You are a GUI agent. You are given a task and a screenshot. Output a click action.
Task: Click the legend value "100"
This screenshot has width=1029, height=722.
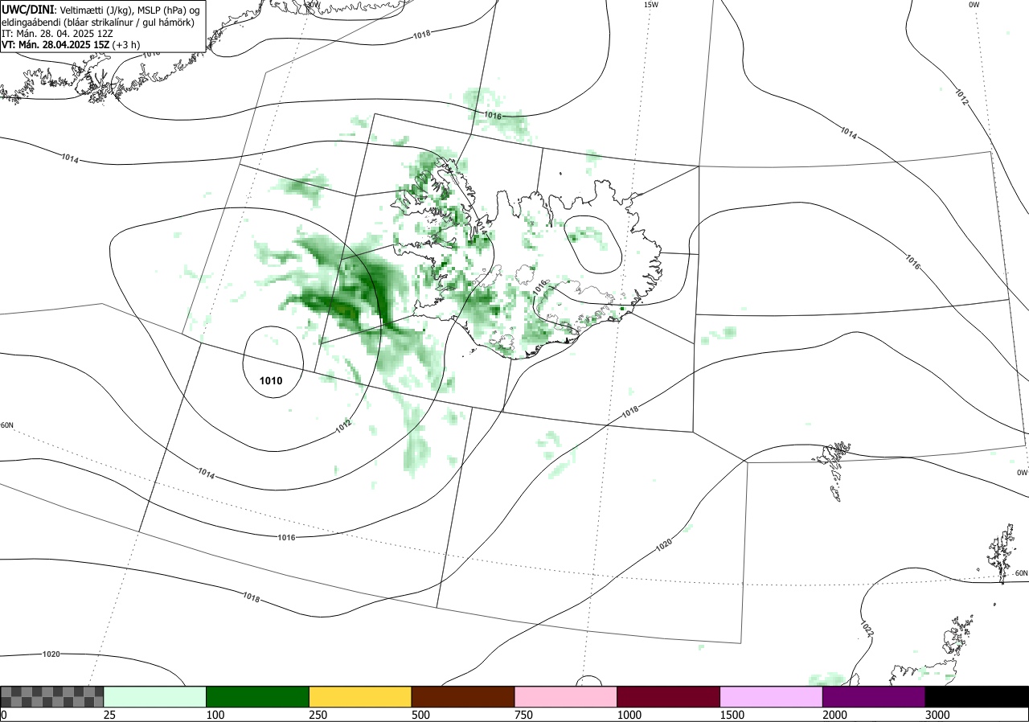(x=215, y=715)
